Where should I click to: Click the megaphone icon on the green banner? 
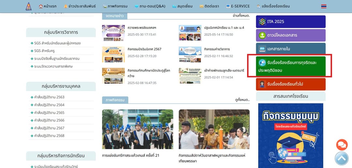click(262, 63)
